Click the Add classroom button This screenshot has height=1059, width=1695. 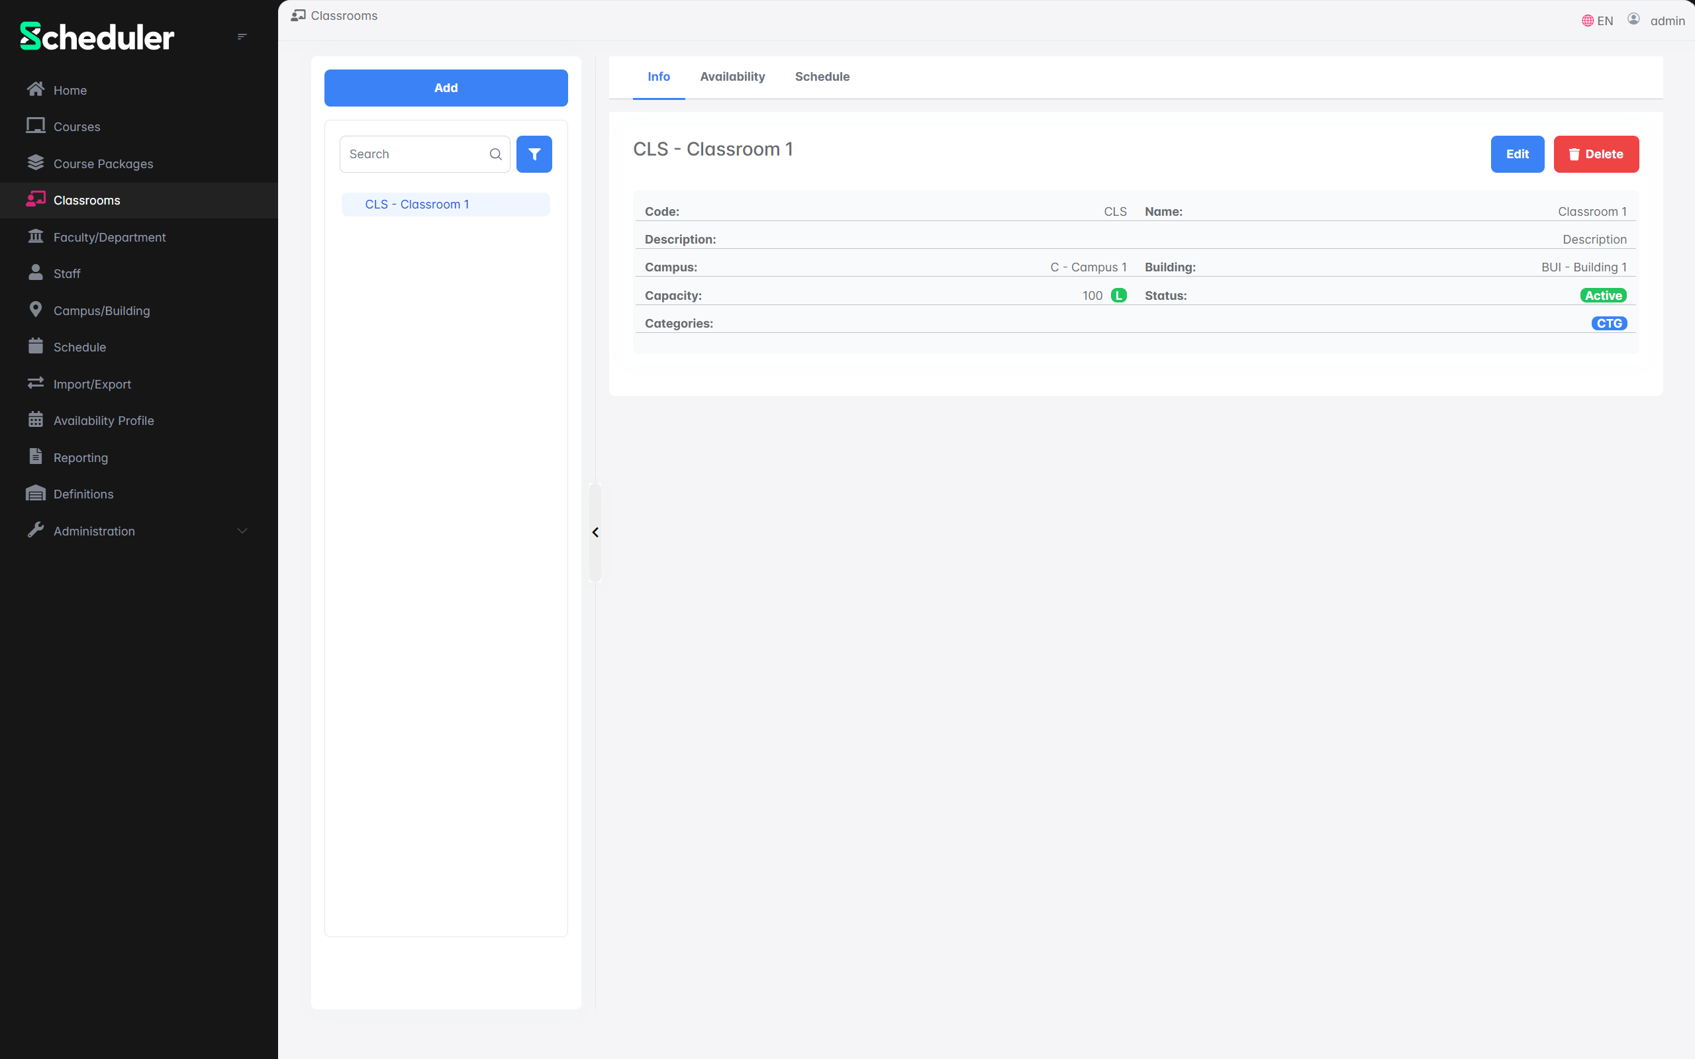click(x=446, y=87)
